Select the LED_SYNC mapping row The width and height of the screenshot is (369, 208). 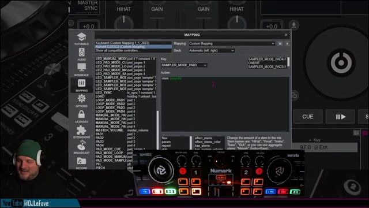[x=126, y=92]
